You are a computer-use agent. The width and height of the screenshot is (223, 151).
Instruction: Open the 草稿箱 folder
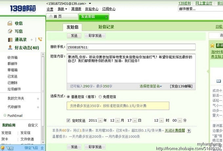(x=12, y=70)
